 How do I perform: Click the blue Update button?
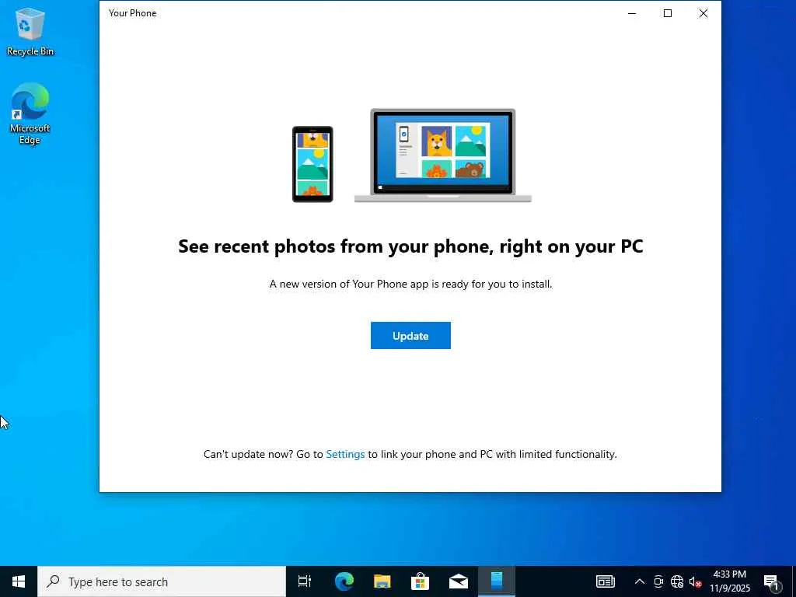[x=410, y=336]
